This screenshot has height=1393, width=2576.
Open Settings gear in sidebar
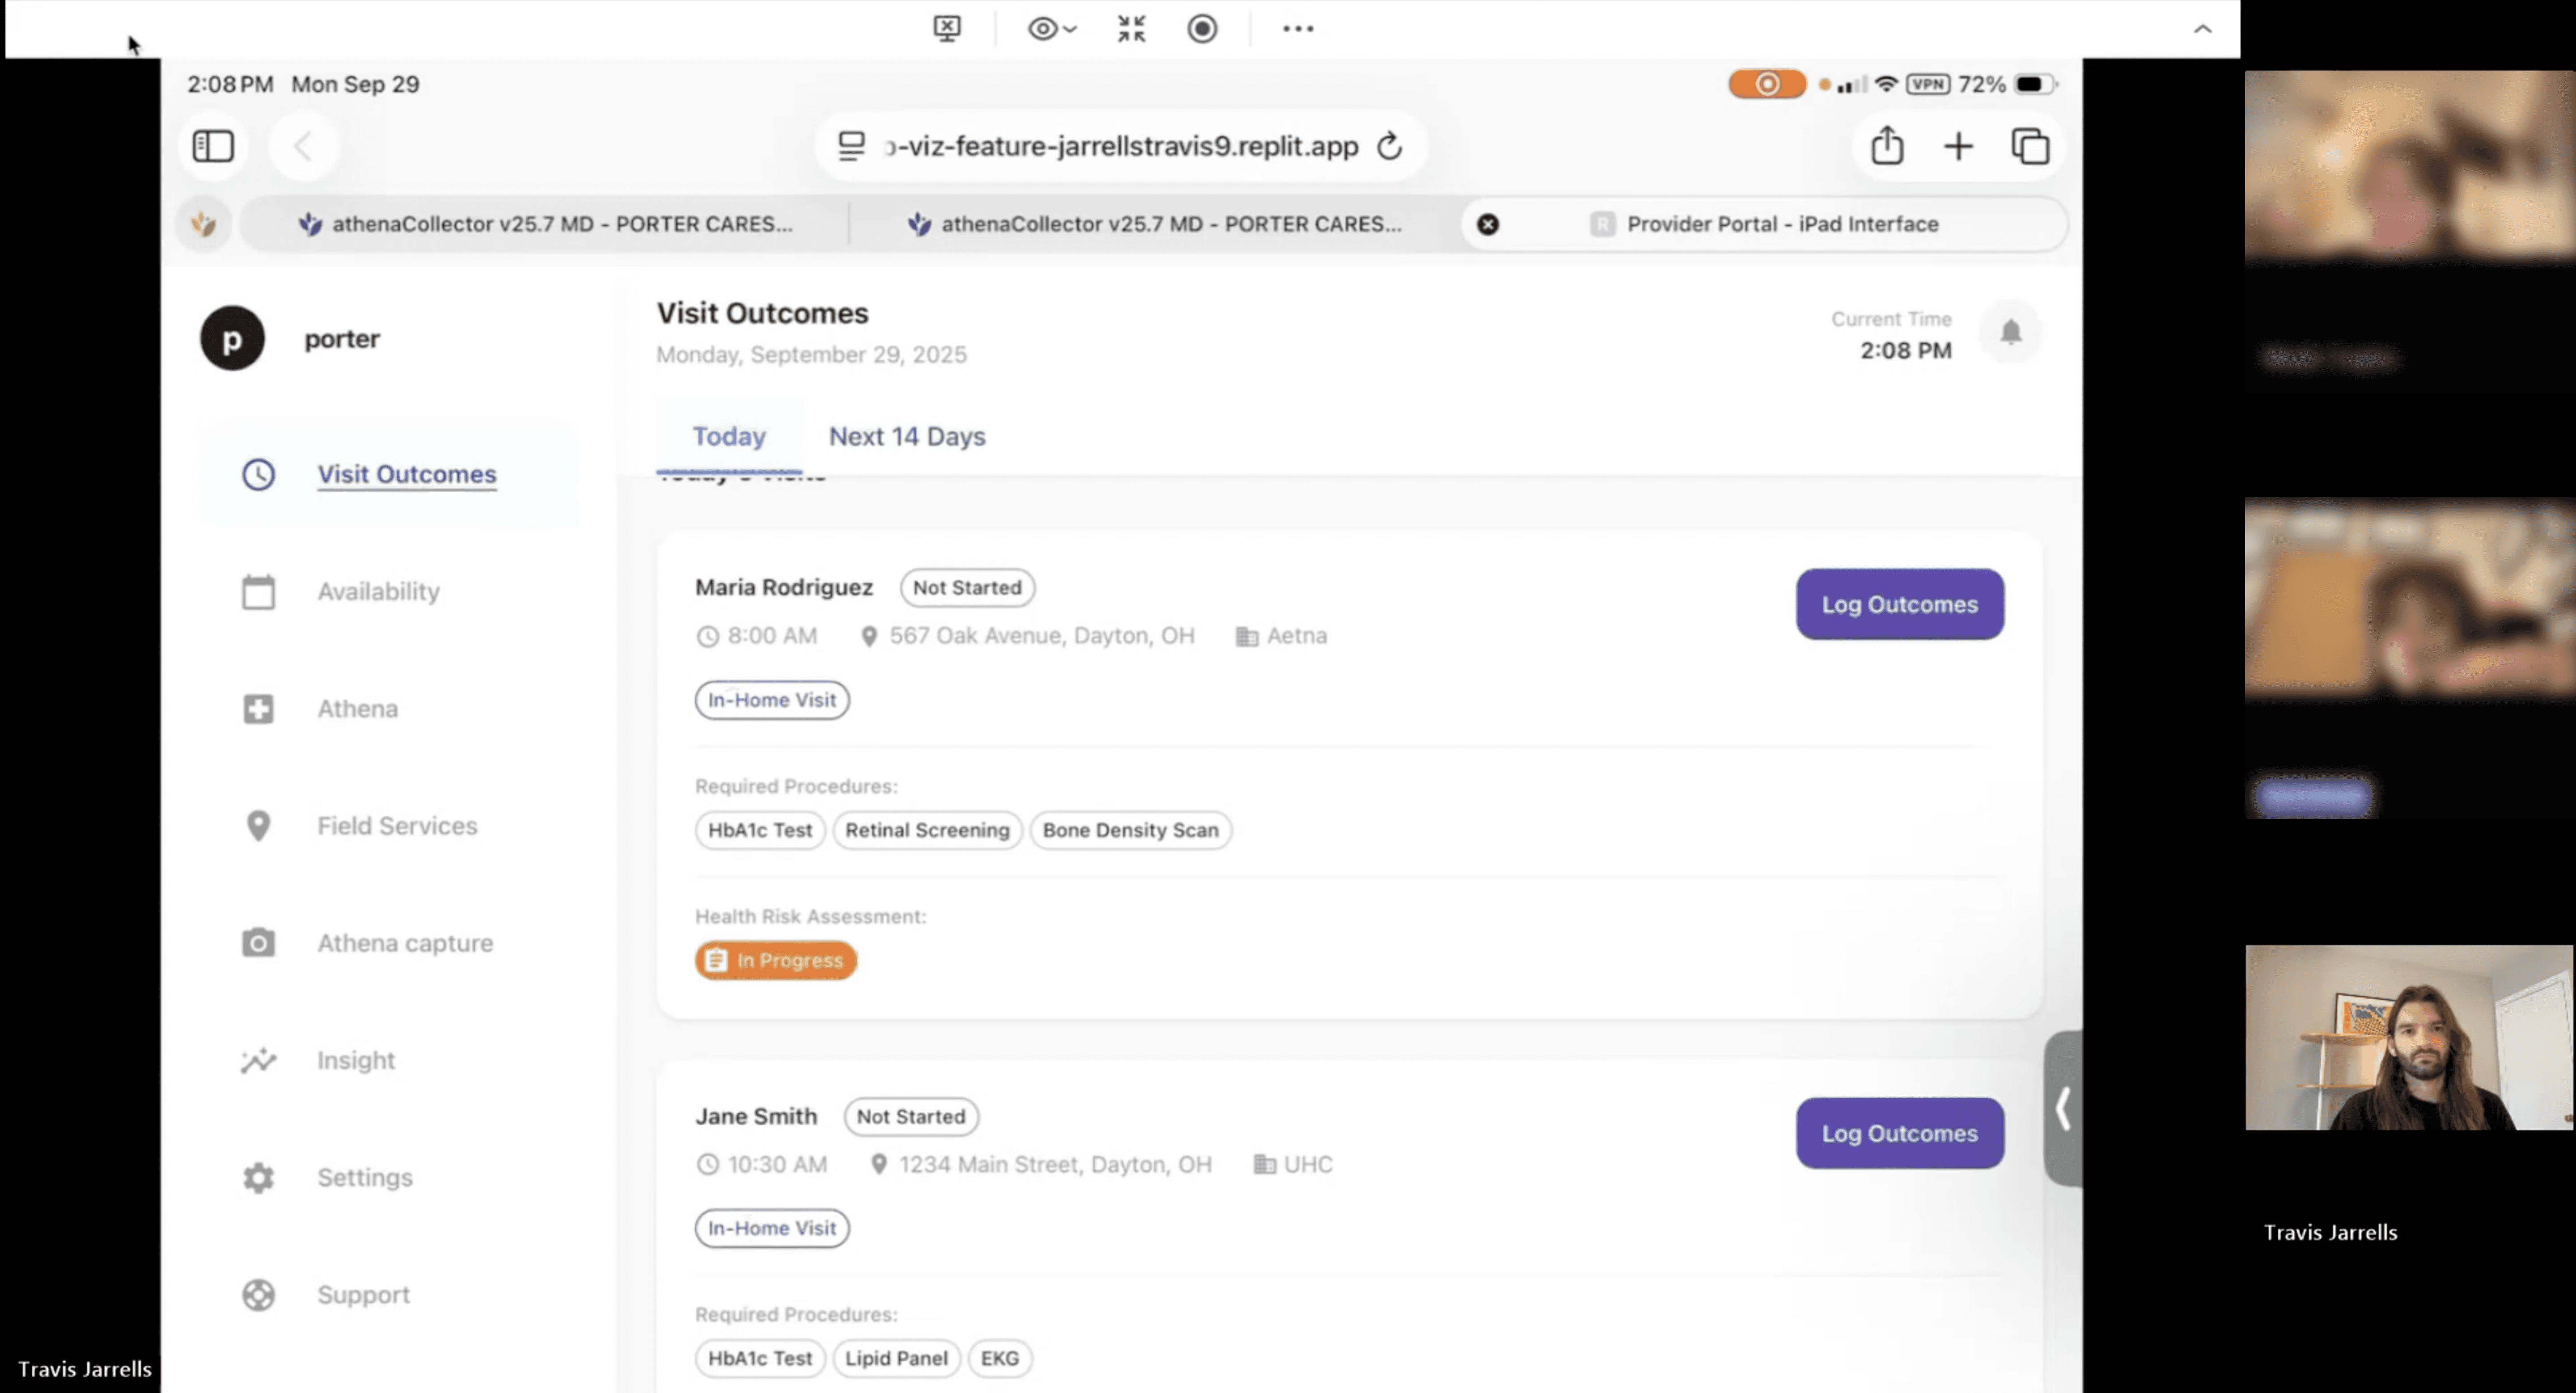(x=258, y=1177)
